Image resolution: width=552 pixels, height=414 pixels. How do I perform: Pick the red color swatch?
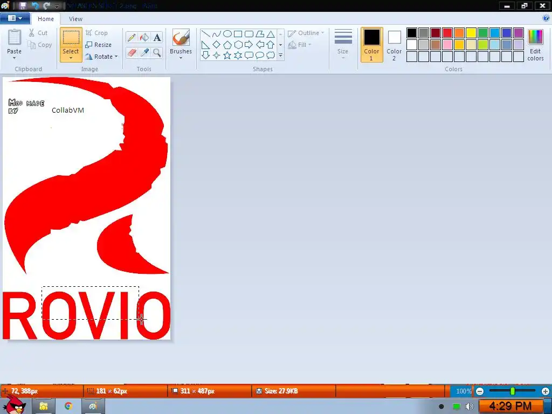447,33
